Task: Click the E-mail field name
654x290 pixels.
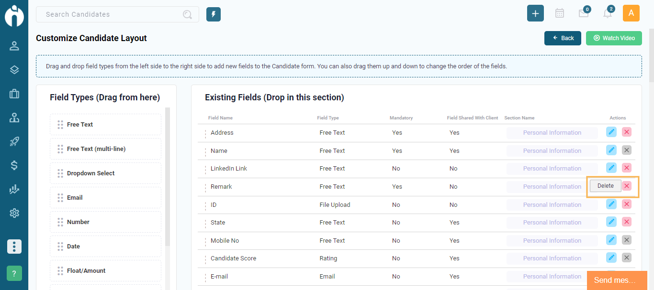Action: (220, 276)
